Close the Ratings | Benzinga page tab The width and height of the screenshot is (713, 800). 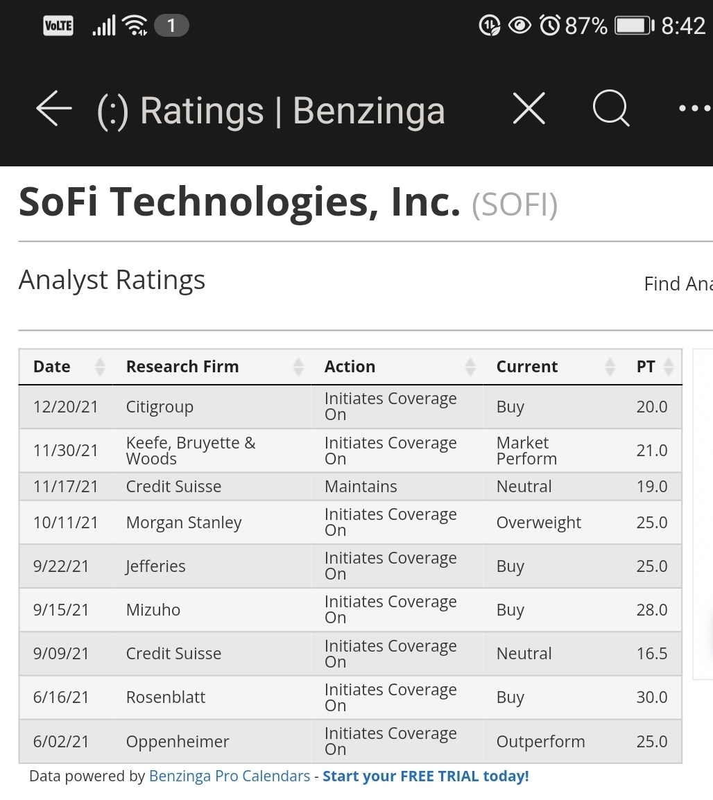[529, 108]
